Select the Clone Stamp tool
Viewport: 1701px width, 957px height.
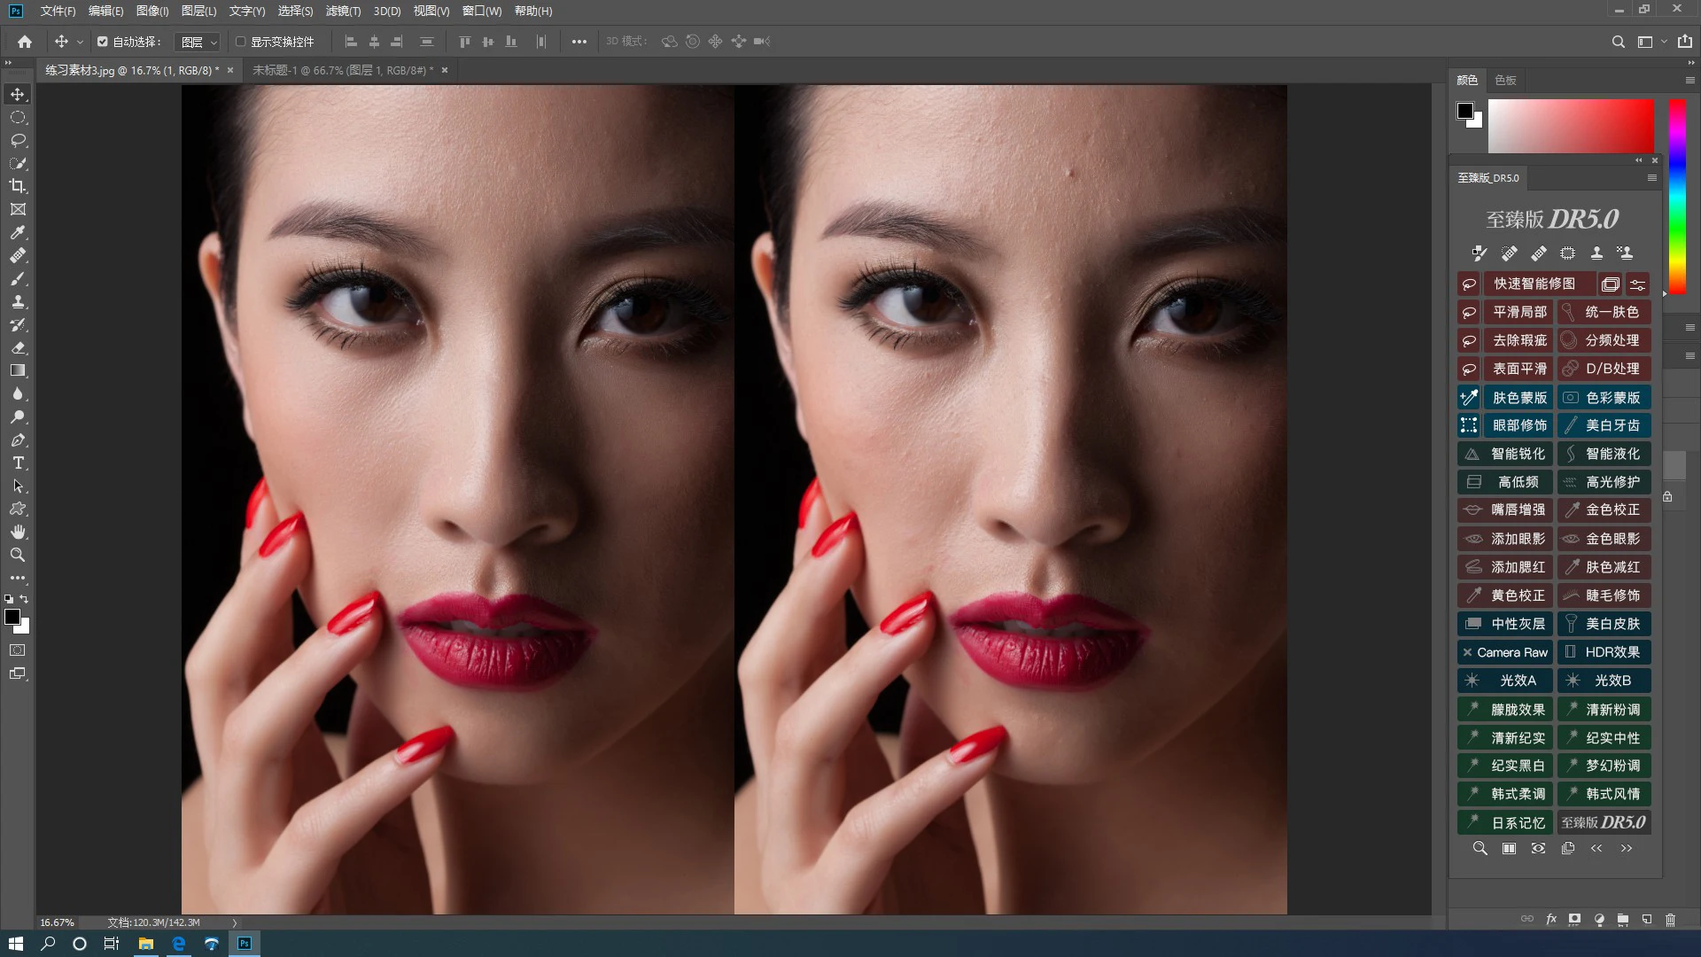pyautogui.click(x=18, y=301)
